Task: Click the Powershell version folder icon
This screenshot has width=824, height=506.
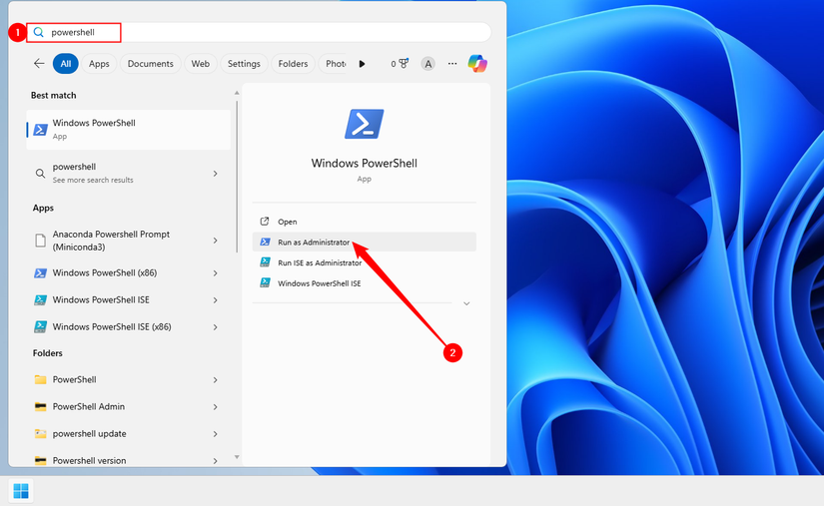Action: point(41,460)
